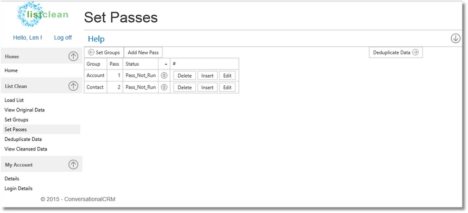Open Login Details in sidebar
The image size is (468, 213).
coord(18,189)
